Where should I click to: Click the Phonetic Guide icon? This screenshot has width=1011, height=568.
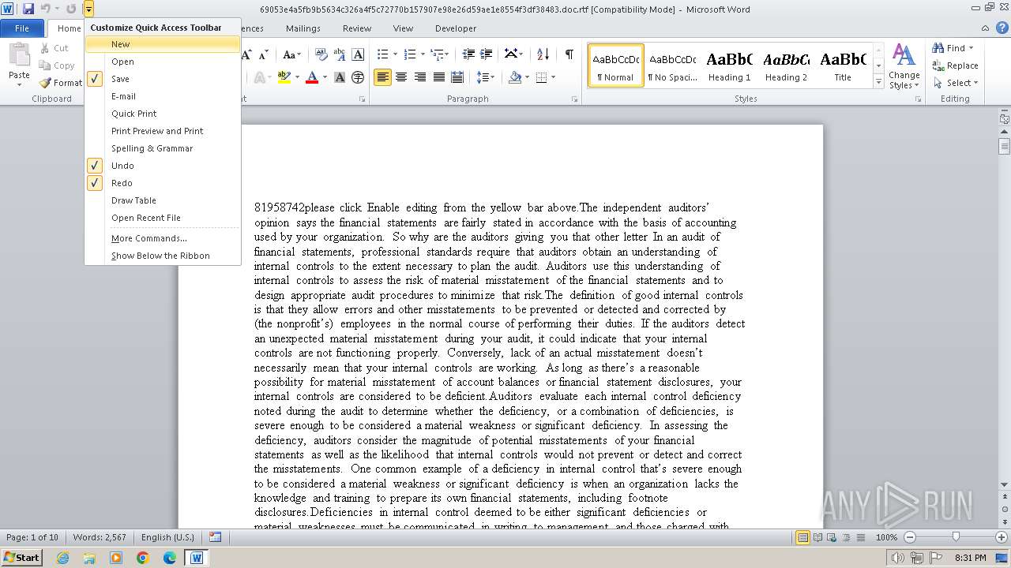tap(340, 54)
